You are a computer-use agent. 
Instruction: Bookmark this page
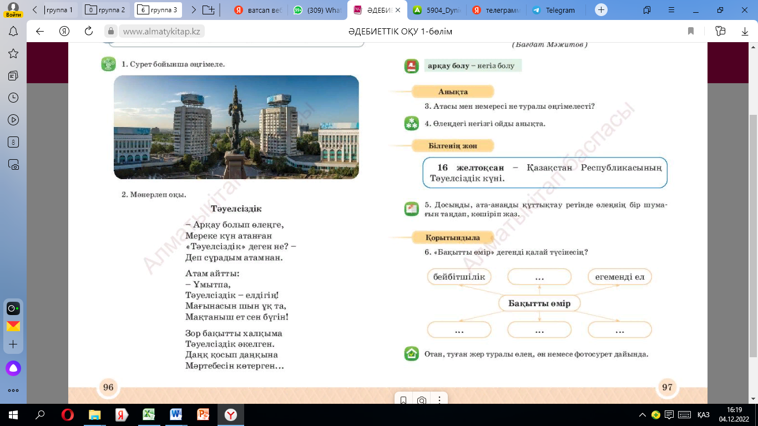click(691, 32)
